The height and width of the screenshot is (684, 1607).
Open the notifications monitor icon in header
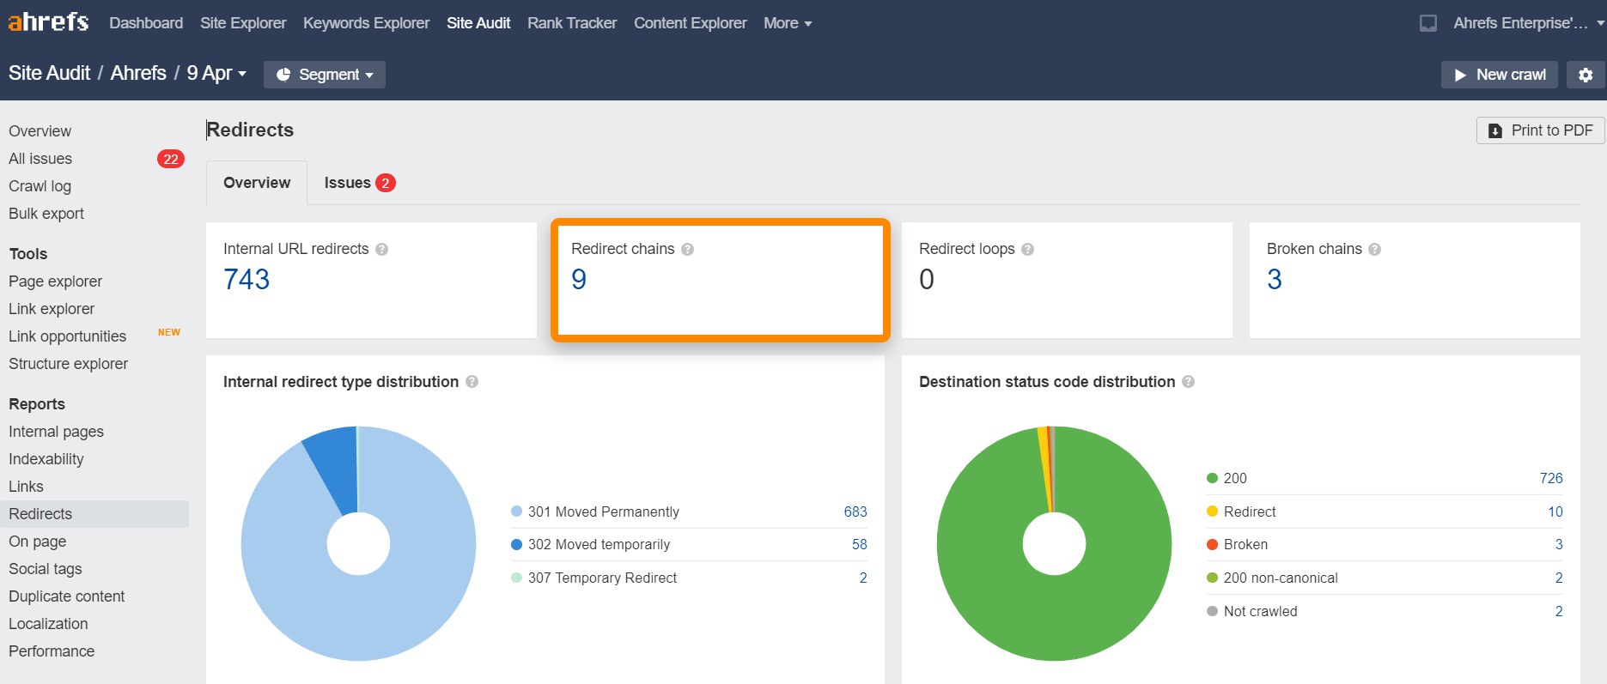[1427, 23]
